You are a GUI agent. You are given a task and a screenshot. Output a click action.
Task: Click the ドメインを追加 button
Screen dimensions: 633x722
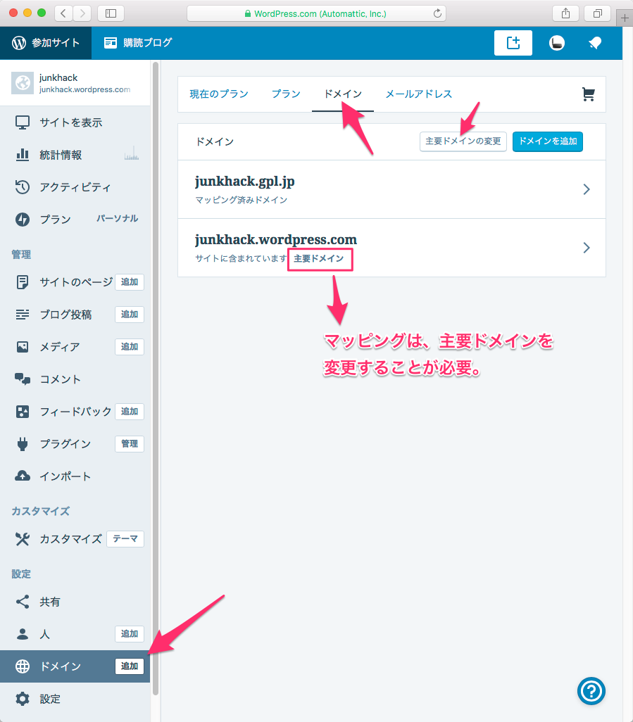pos(547,141)
